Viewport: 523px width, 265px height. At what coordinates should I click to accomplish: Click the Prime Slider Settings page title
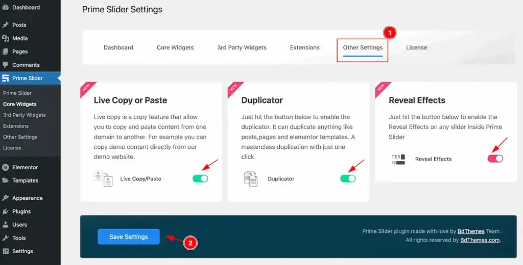(x=122, y=9)
